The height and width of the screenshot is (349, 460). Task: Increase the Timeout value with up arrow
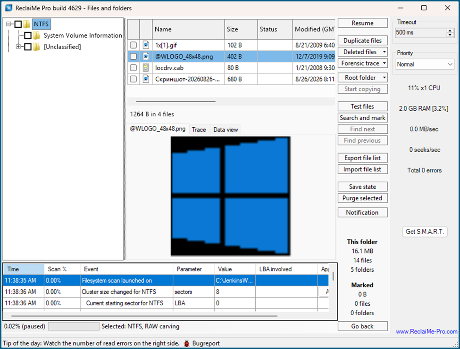(x=450, y=30)
